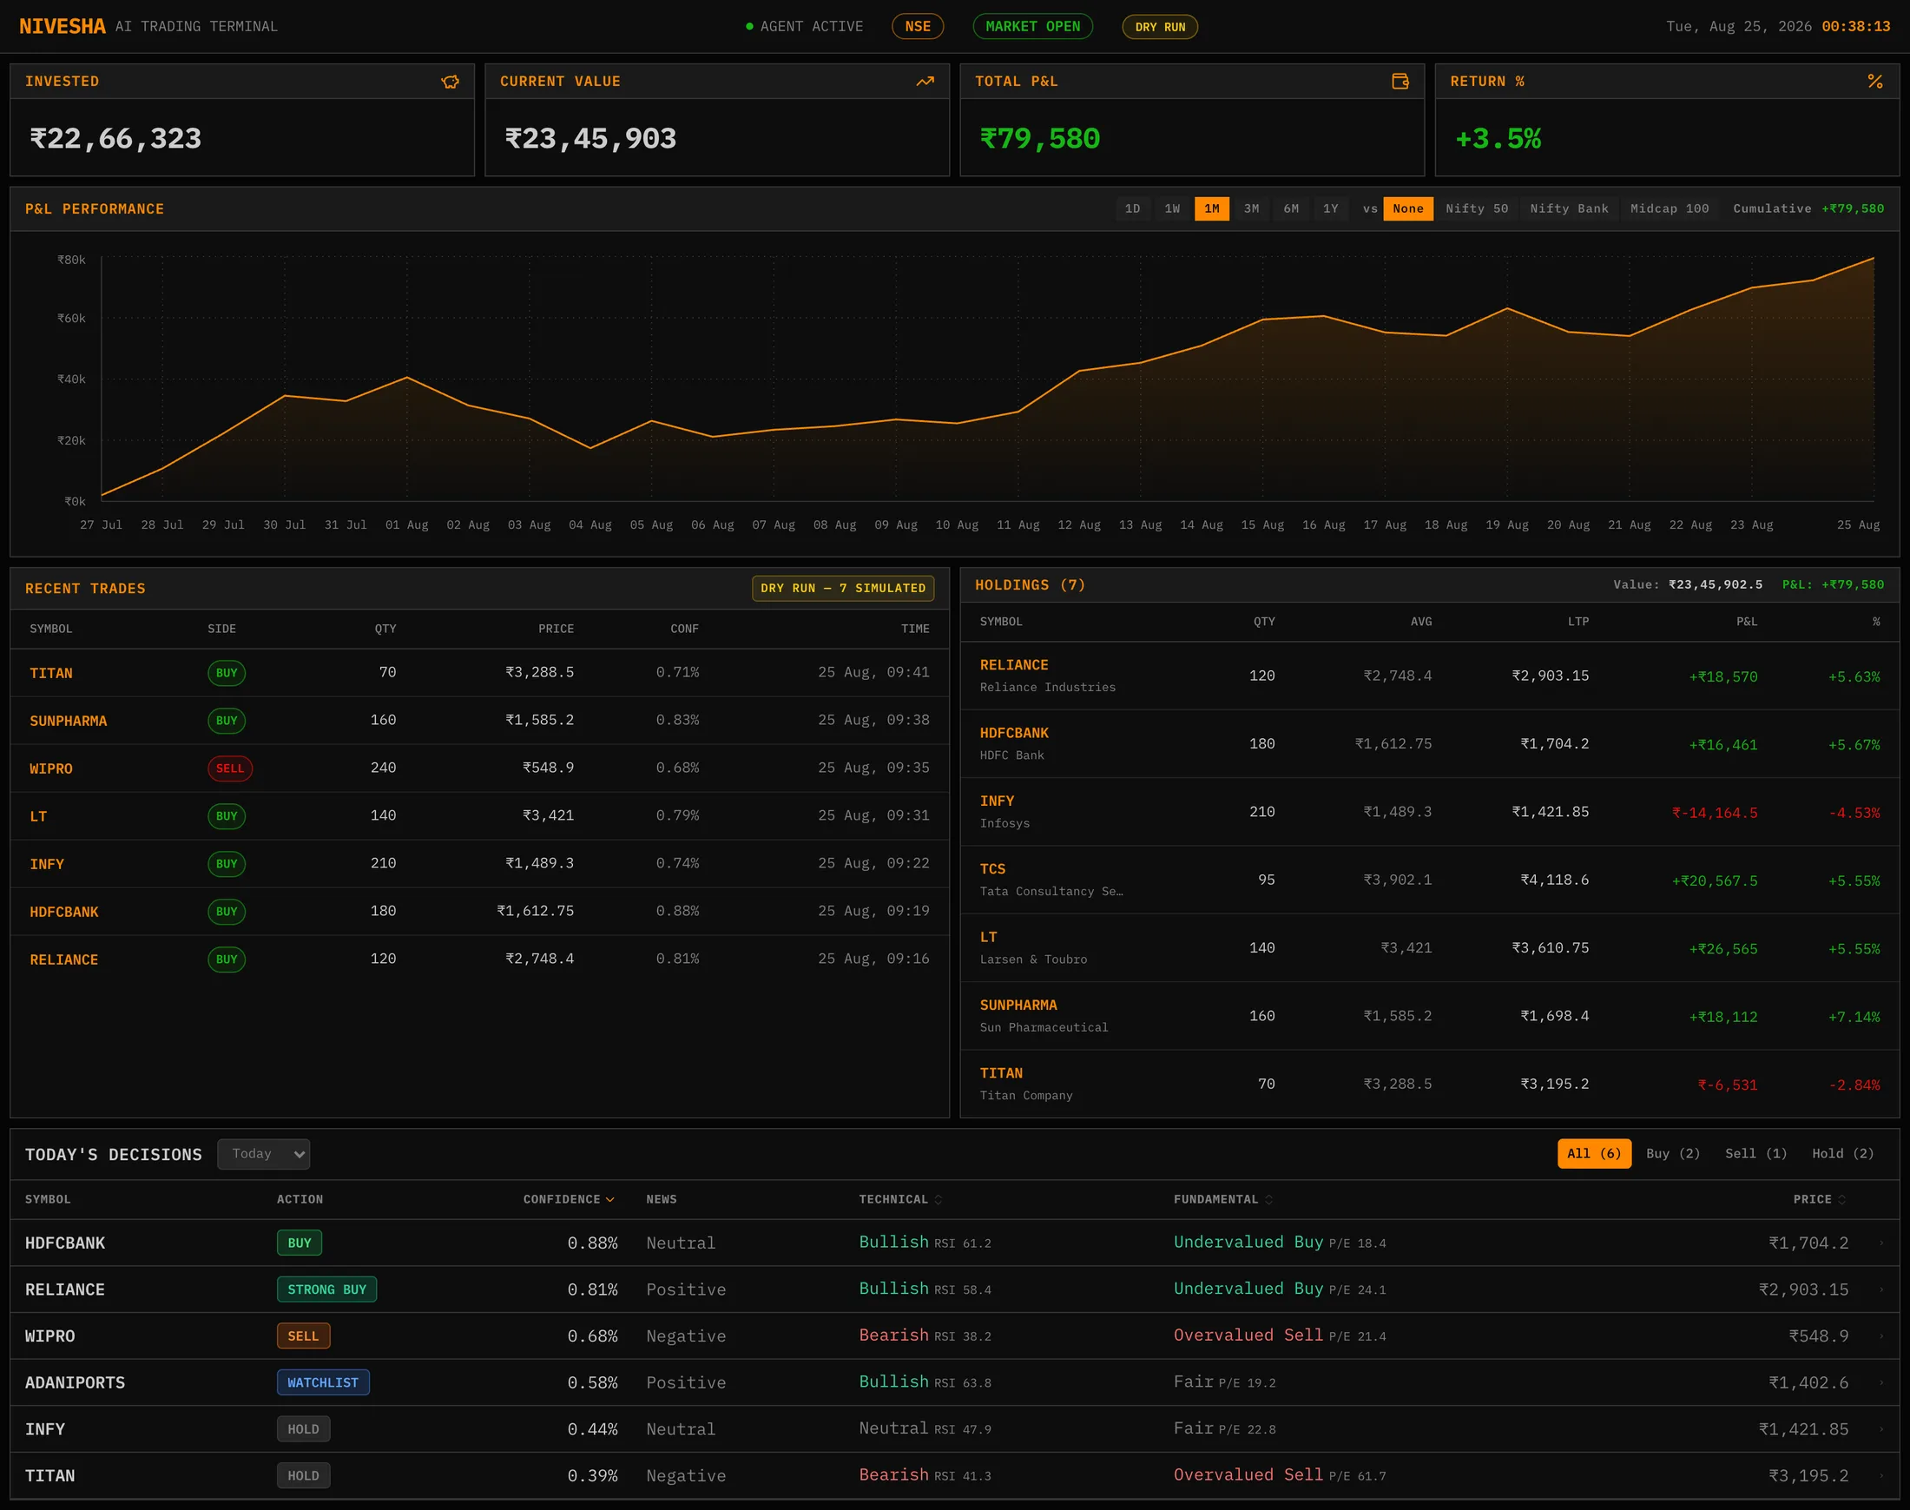Click Larsen & Toubro holding name
The image size is (1910, 1510).
(1033, 959)
